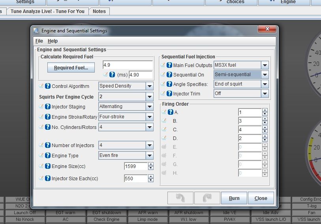Screen dimensions: 321x224
Task: Open the Help menu
Action: pos(53,41)
